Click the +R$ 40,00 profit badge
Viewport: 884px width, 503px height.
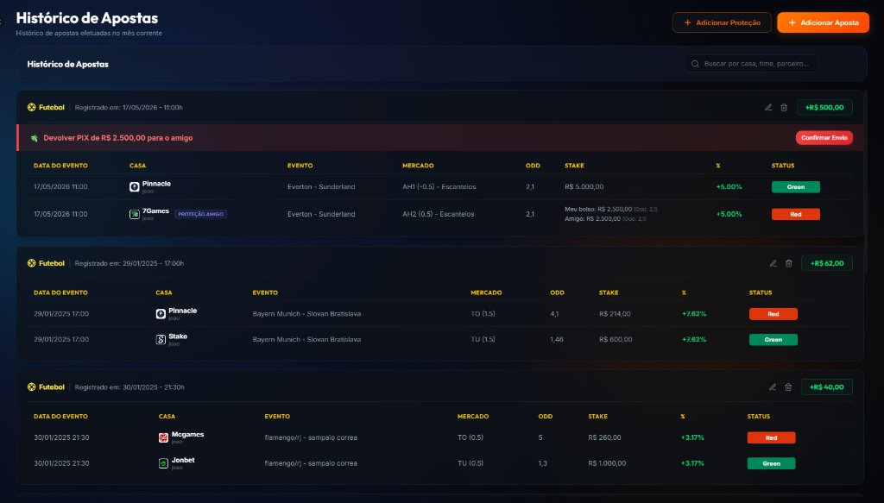(826, 387)
